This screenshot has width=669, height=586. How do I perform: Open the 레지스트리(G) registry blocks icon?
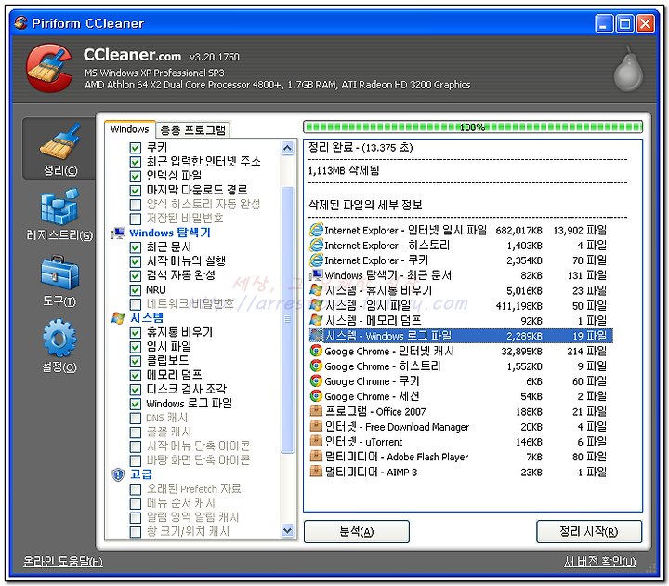59,206
